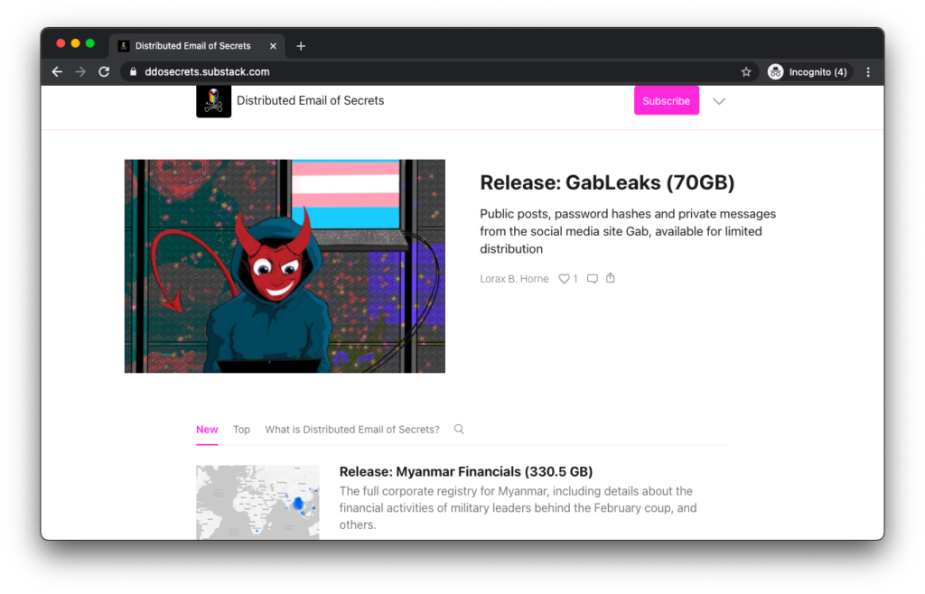This screenshot has height=594, width=925.
Task: Click the Distributed Email of Secrets logo
Action: pyautogui.click(x=213, y=101)
